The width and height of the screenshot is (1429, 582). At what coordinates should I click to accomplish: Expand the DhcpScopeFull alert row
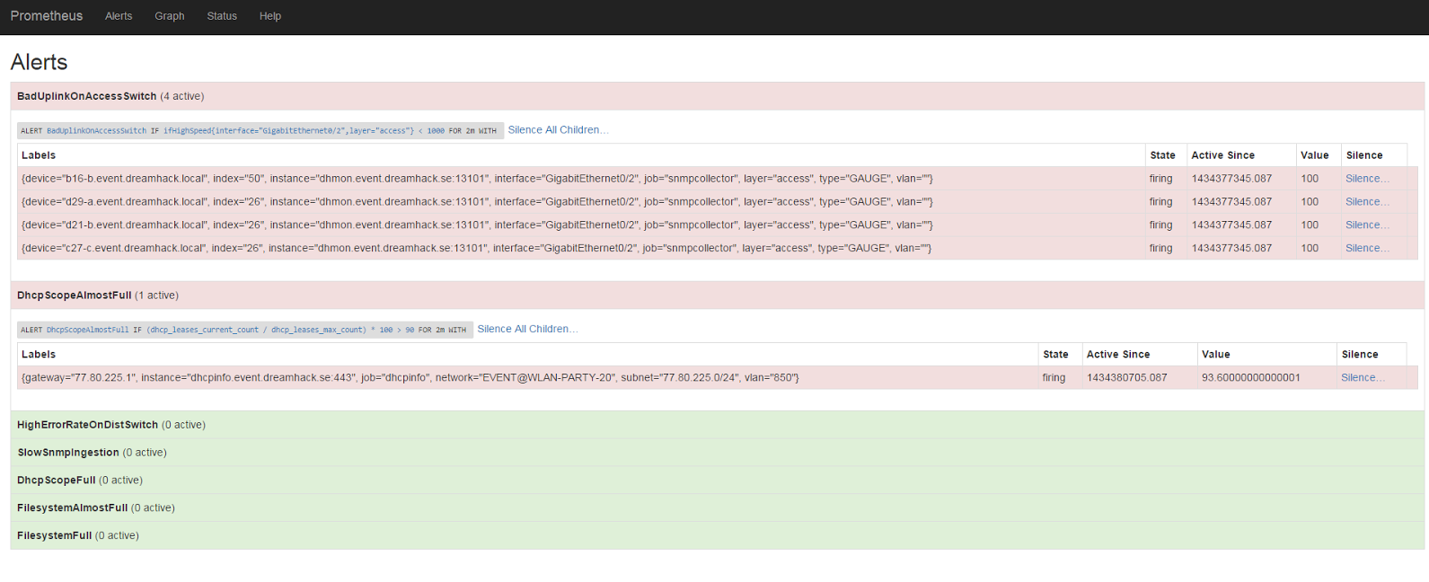[57, 481]
